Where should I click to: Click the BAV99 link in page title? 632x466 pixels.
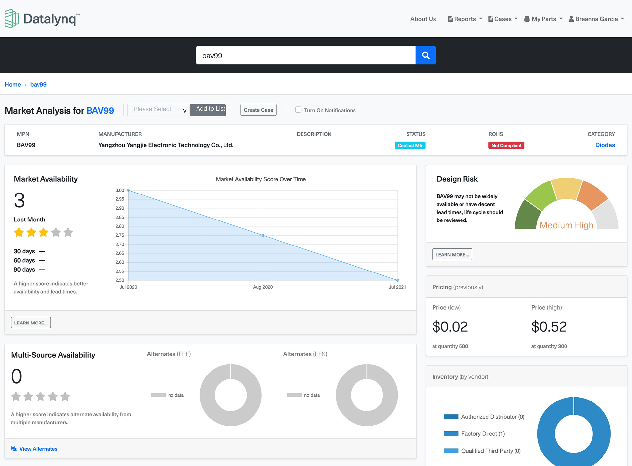100,111
